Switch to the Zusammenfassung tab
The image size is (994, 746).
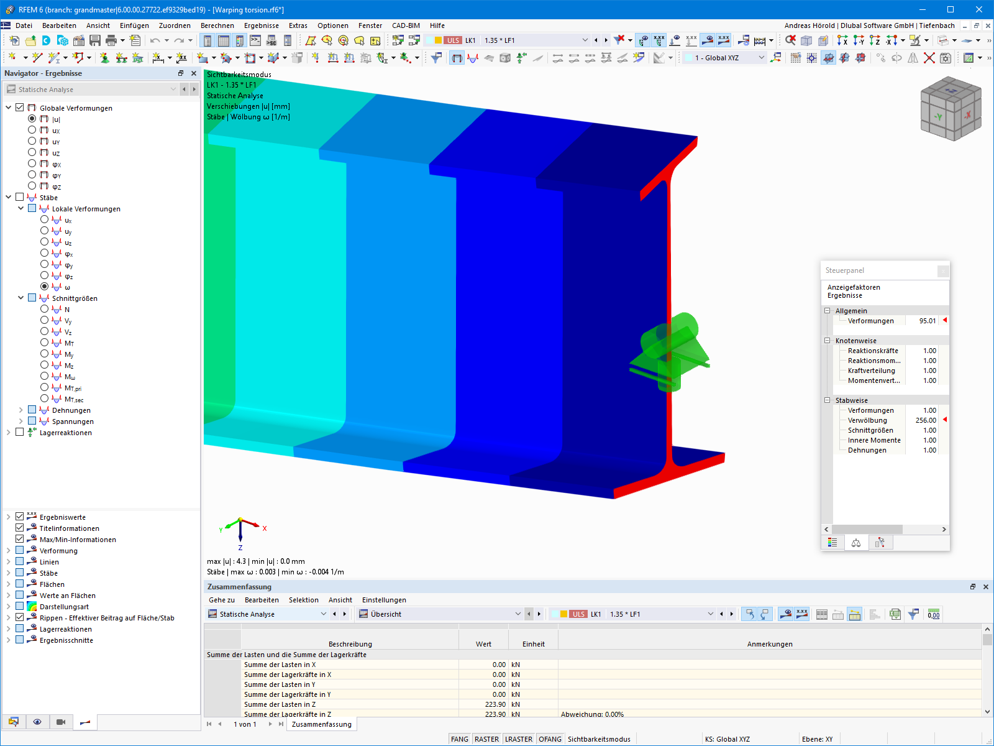(321, 724)
